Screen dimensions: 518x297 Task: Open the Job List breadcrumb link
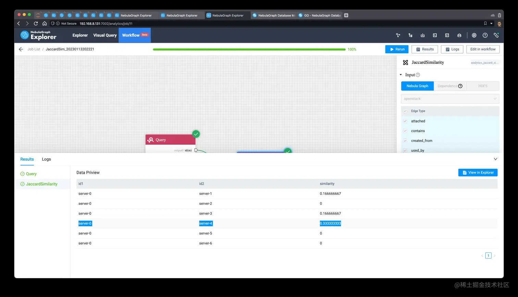click(34, 49)
